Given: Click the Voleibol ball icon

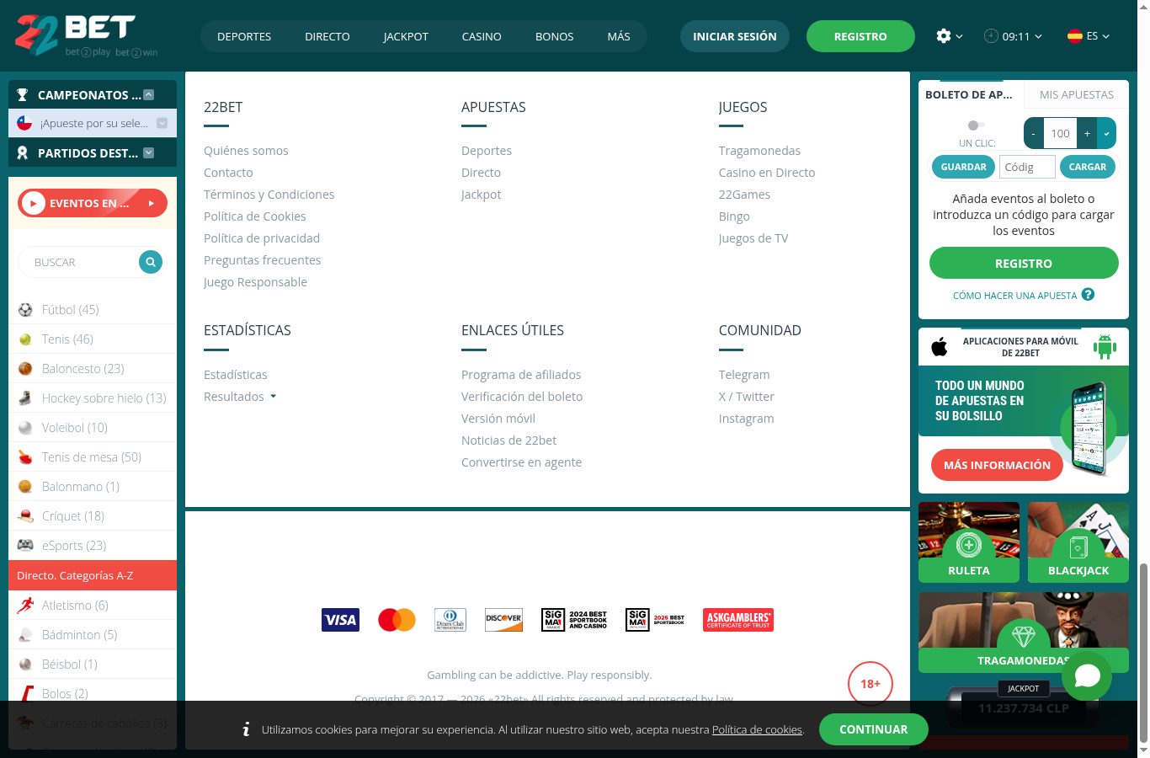Looking at the screenshot, I should [25, 428].
